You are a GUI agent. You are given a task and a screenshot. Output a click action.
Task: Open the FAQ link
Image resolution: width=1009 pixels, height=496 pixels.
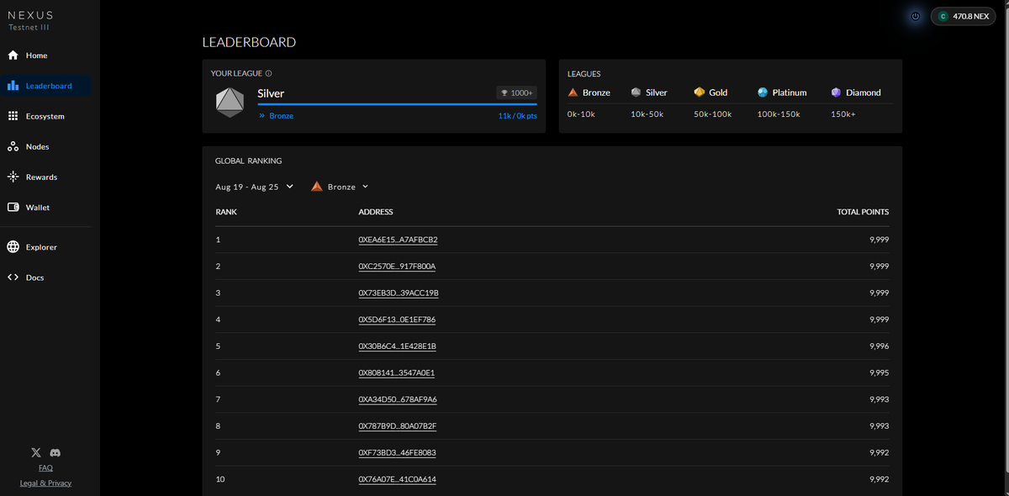(x=45, y=467)
